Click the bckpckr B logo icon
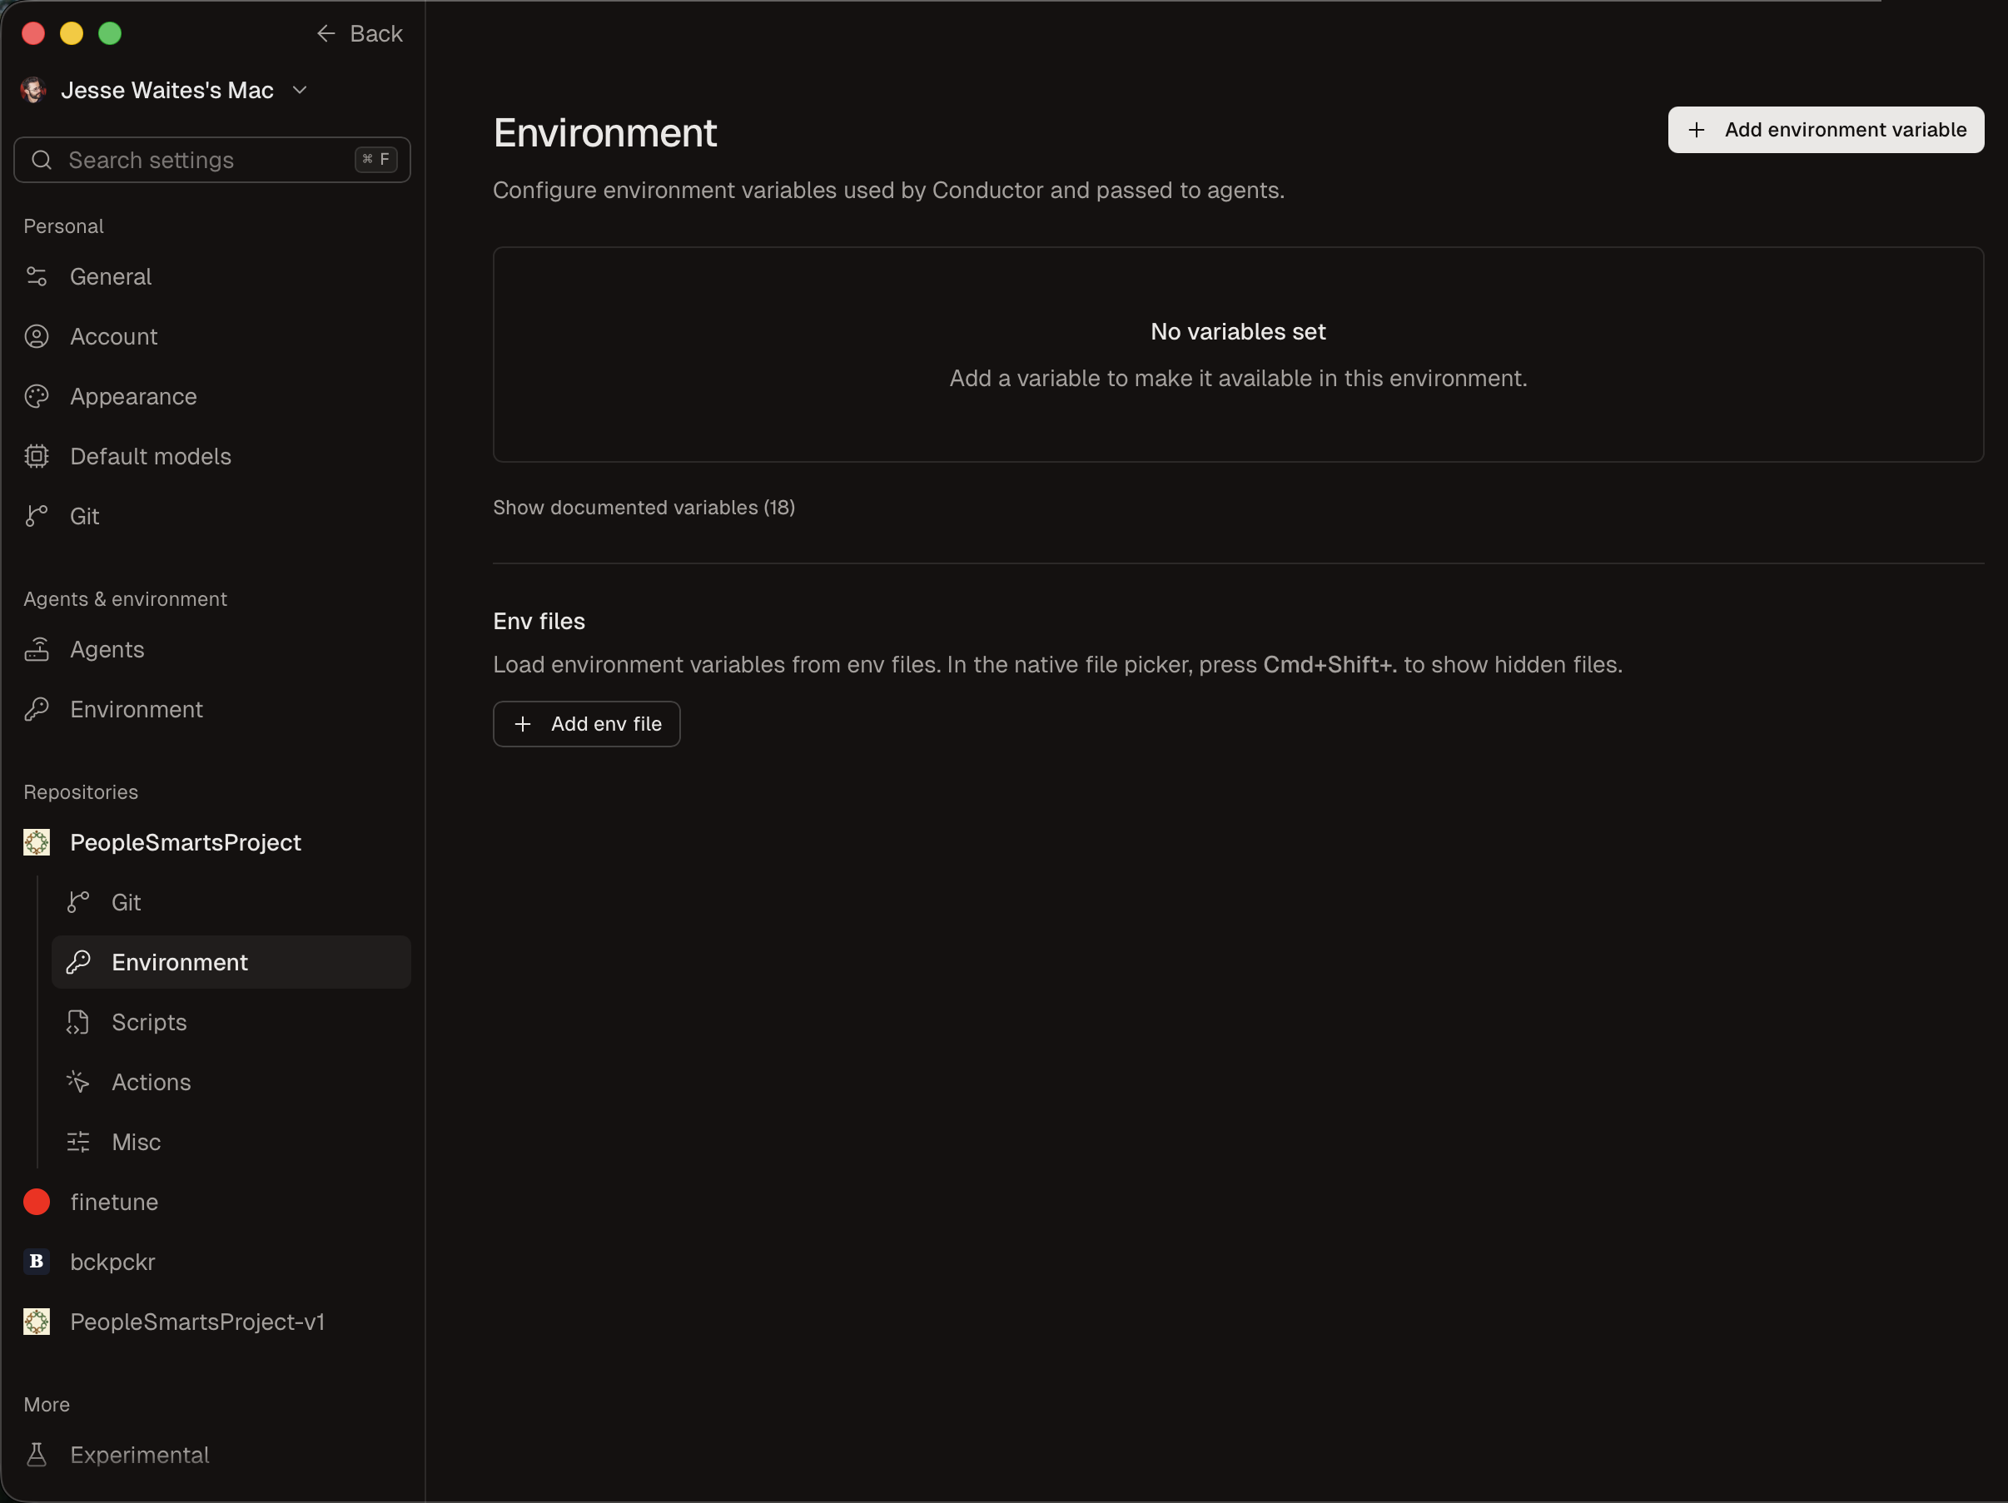The height and width of the screenshot is (1503, 2008). pos(37,1262)
